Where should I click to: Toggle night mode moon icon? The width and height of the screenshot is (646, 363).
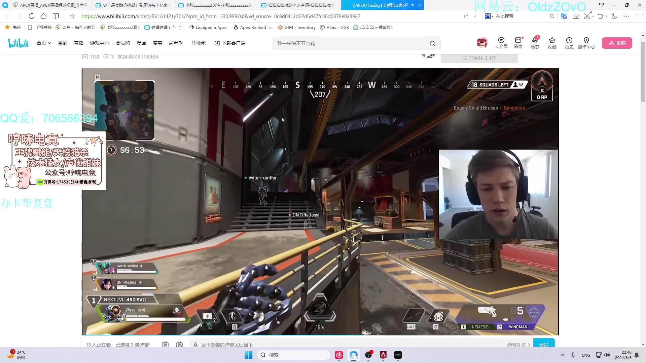[x=614, y=16]
